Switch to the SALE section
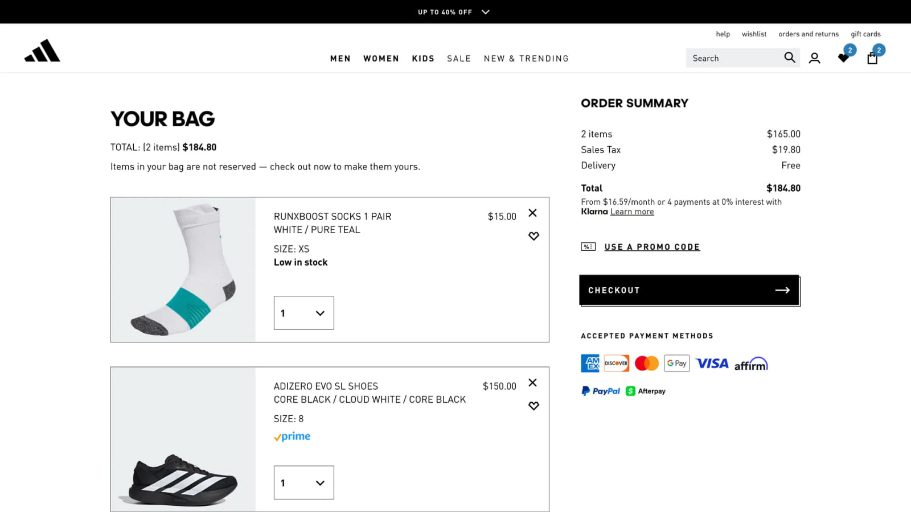Screen dimensions: 911x512 tap(459, 58)
